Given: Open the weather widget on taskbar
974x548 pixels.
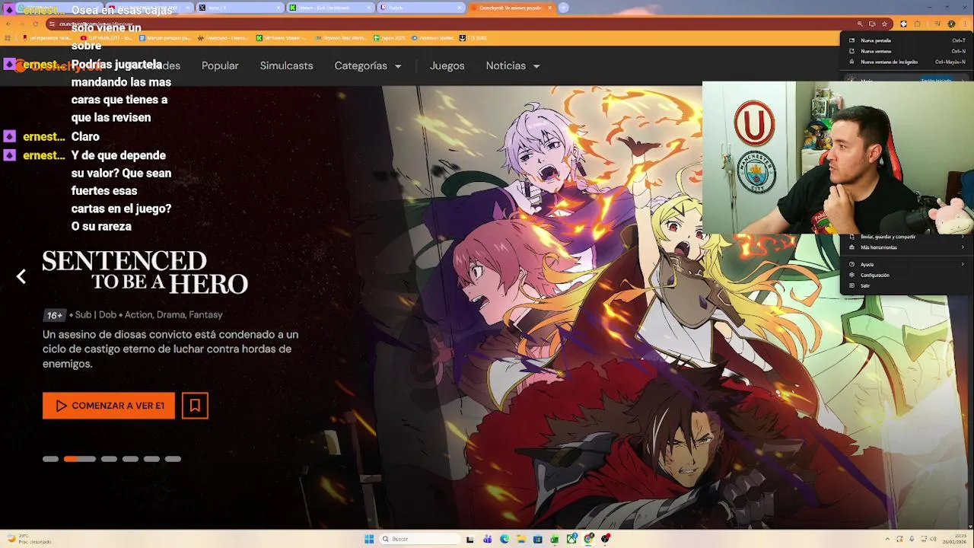Looking at the screenshot, I should click(27, 539).
